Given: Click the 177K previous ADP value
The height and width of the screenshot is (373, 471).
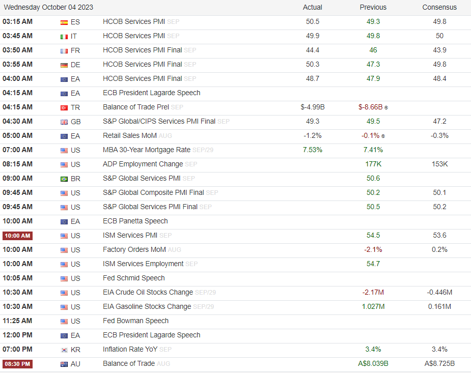Looking at the screenshot, I should point(373,164).
